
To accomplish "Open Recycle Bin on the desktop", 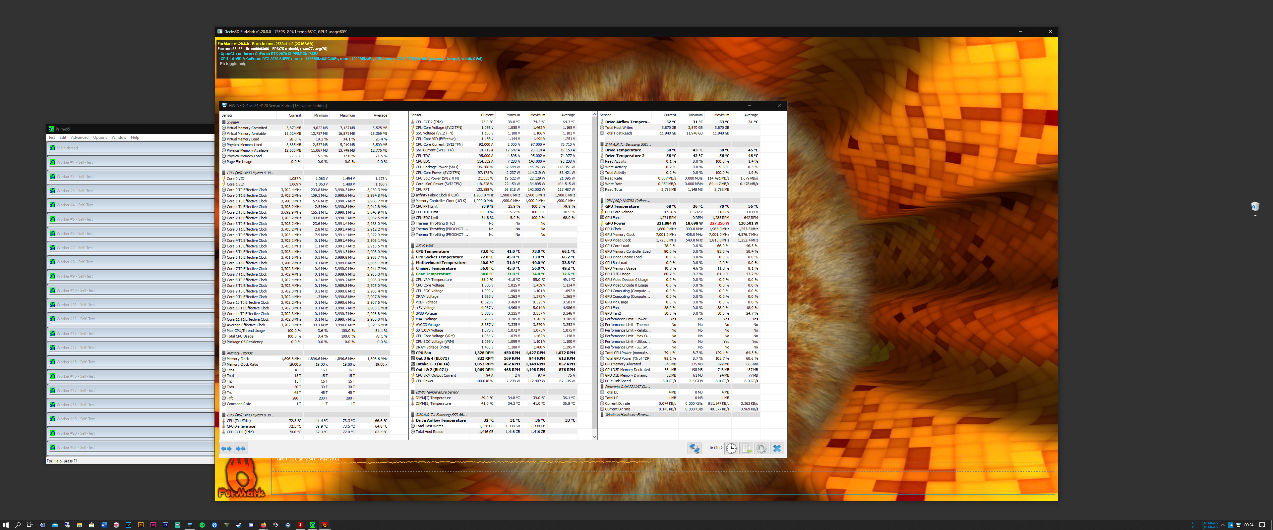I will pyautogui.click(x=1255, y=206).
